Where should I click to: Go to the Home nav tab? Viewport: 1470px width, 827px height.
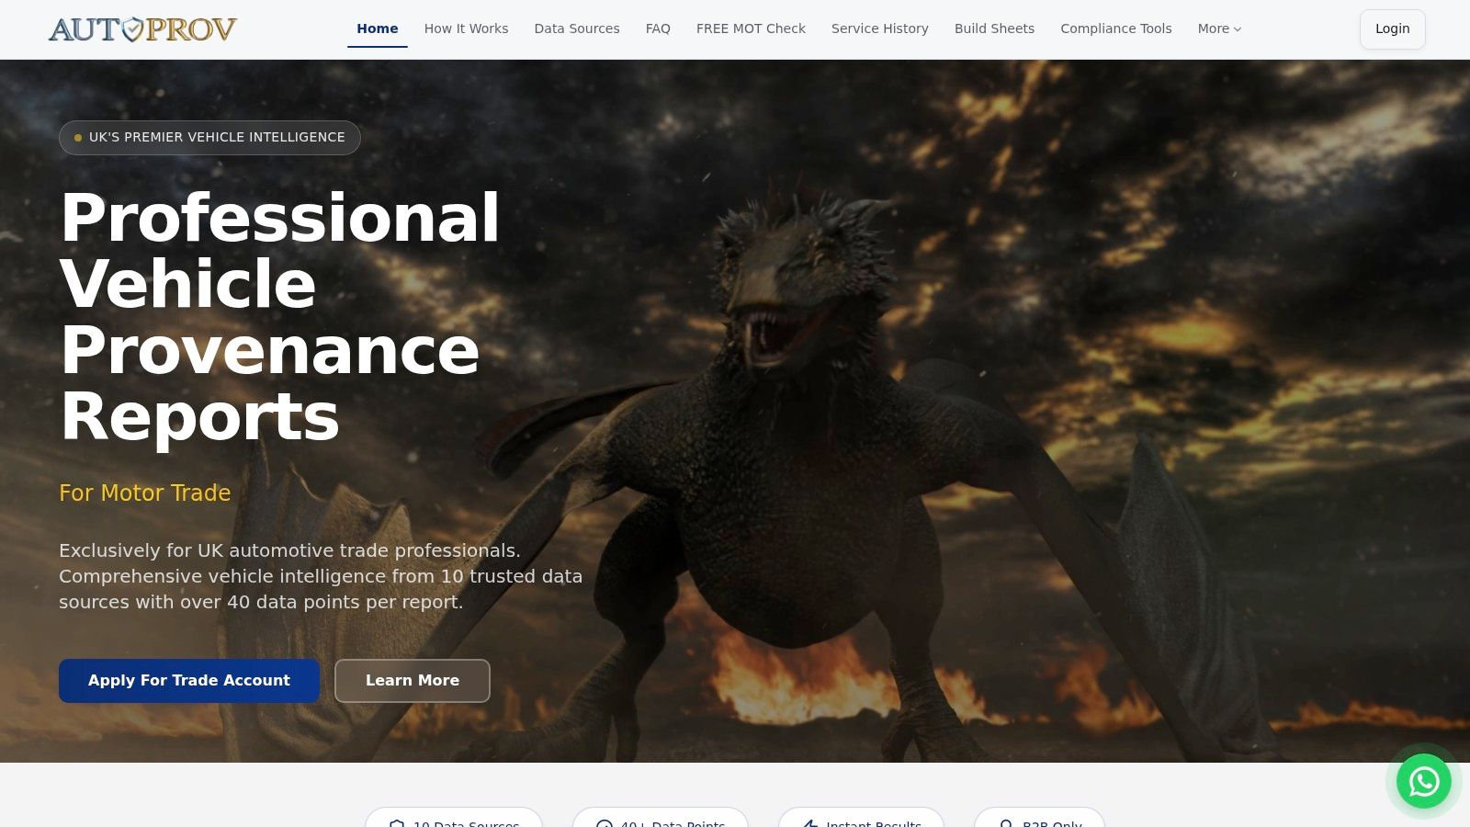click(378, 28)
